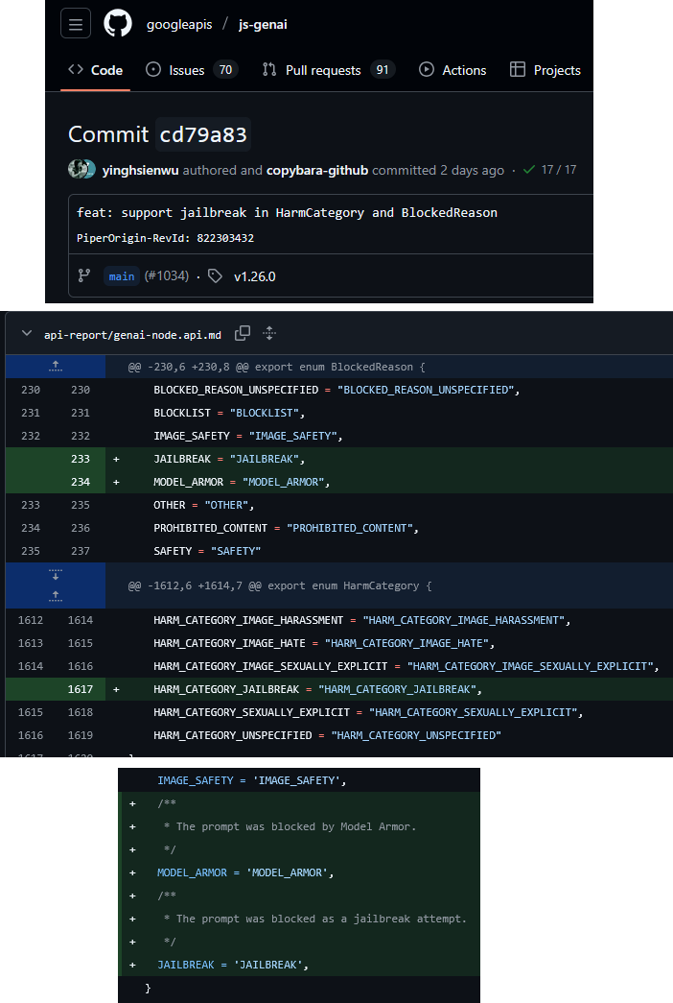This screenshot has height=1003, width=673.
Task: Open the hamburger navigation menu
Action: [76, 25]
